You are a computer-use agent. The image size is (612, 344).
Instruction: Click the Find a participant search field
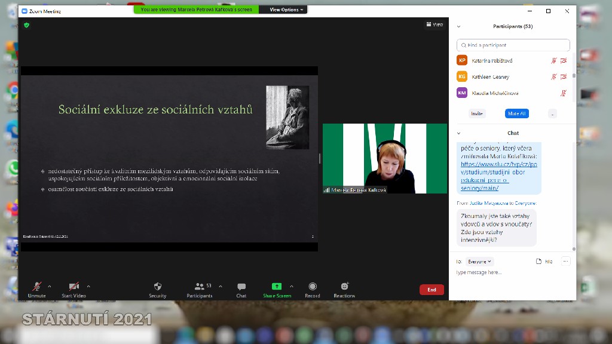tap(513, 45)
